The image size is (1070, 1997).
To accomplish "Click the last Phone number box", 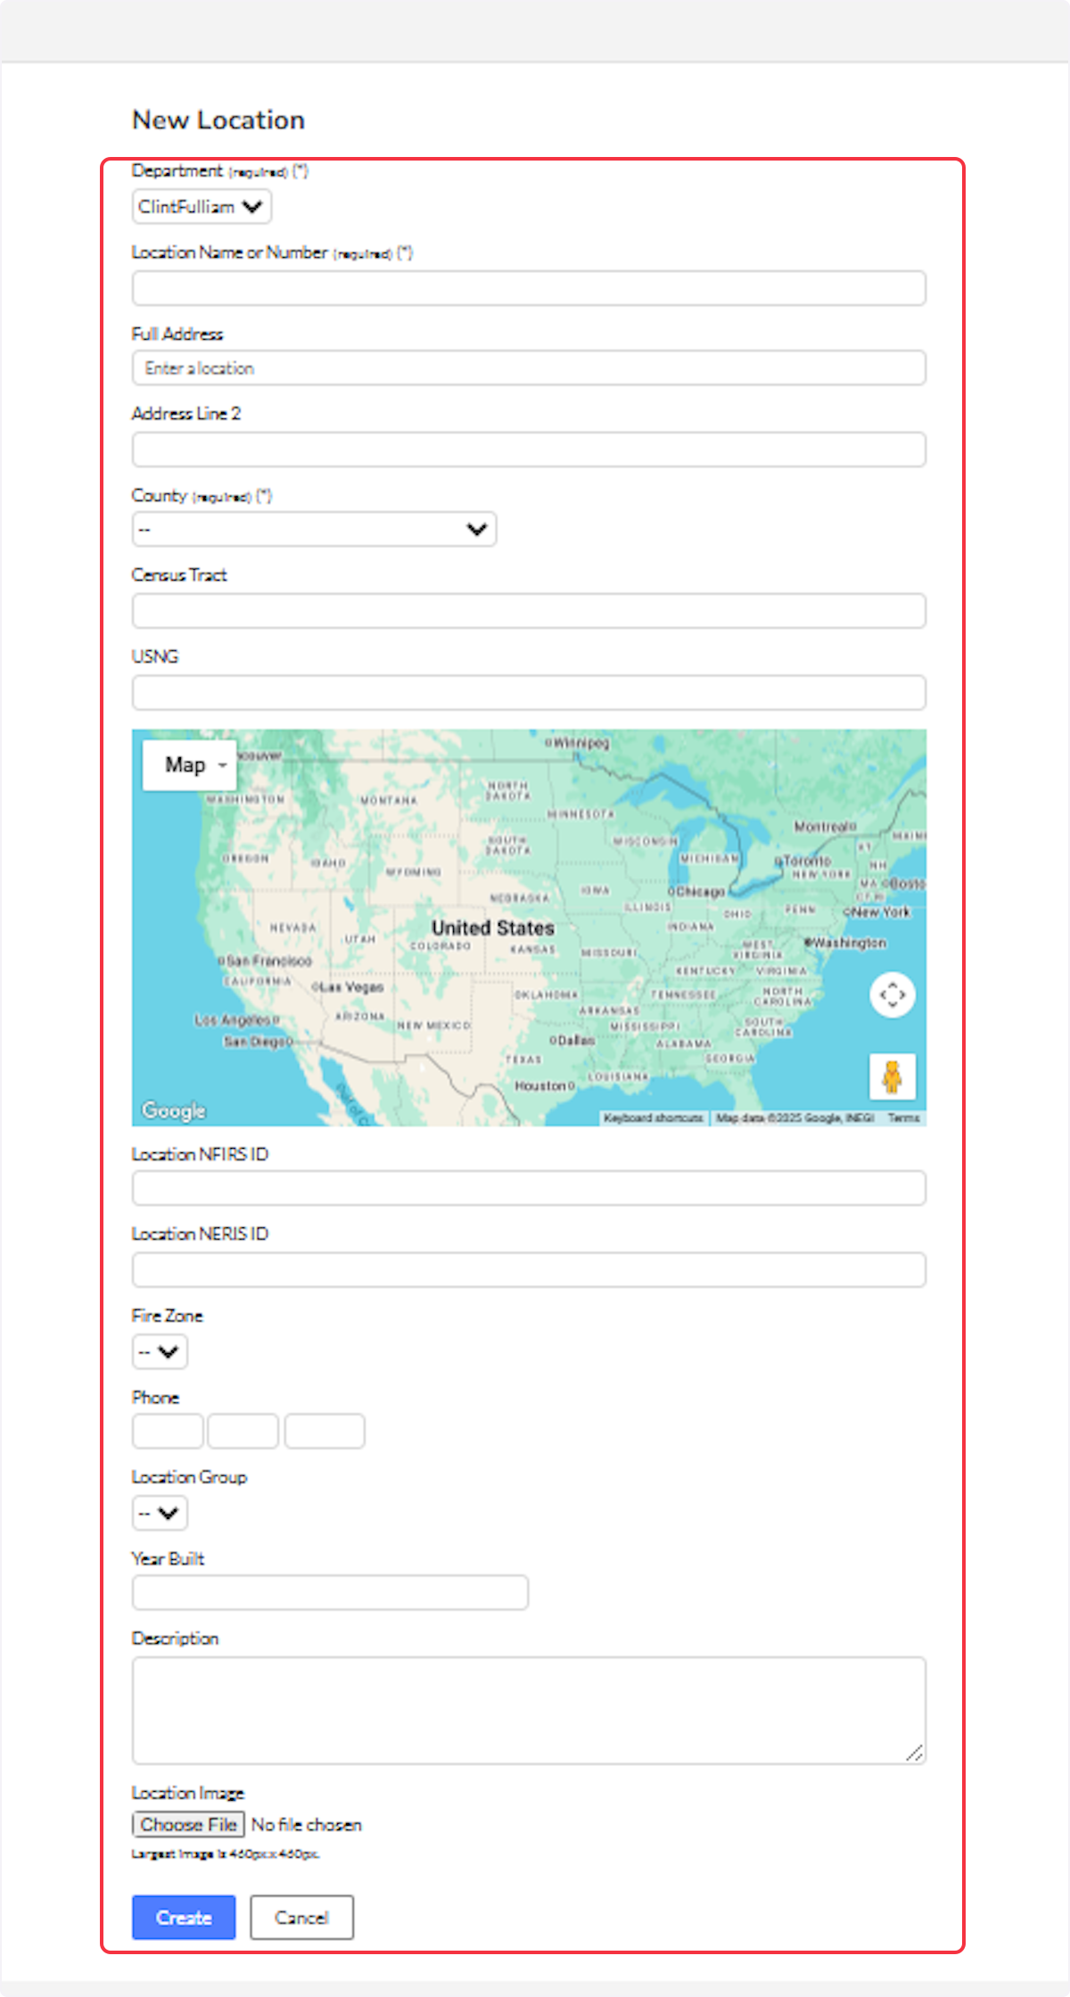I will pyautogui.click(x=325, y=1432).
